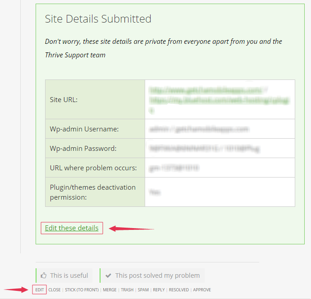Click the thumbs-up icon on This is useful
This screenshot has height=299, width=311.
click(x=43, y=276)
